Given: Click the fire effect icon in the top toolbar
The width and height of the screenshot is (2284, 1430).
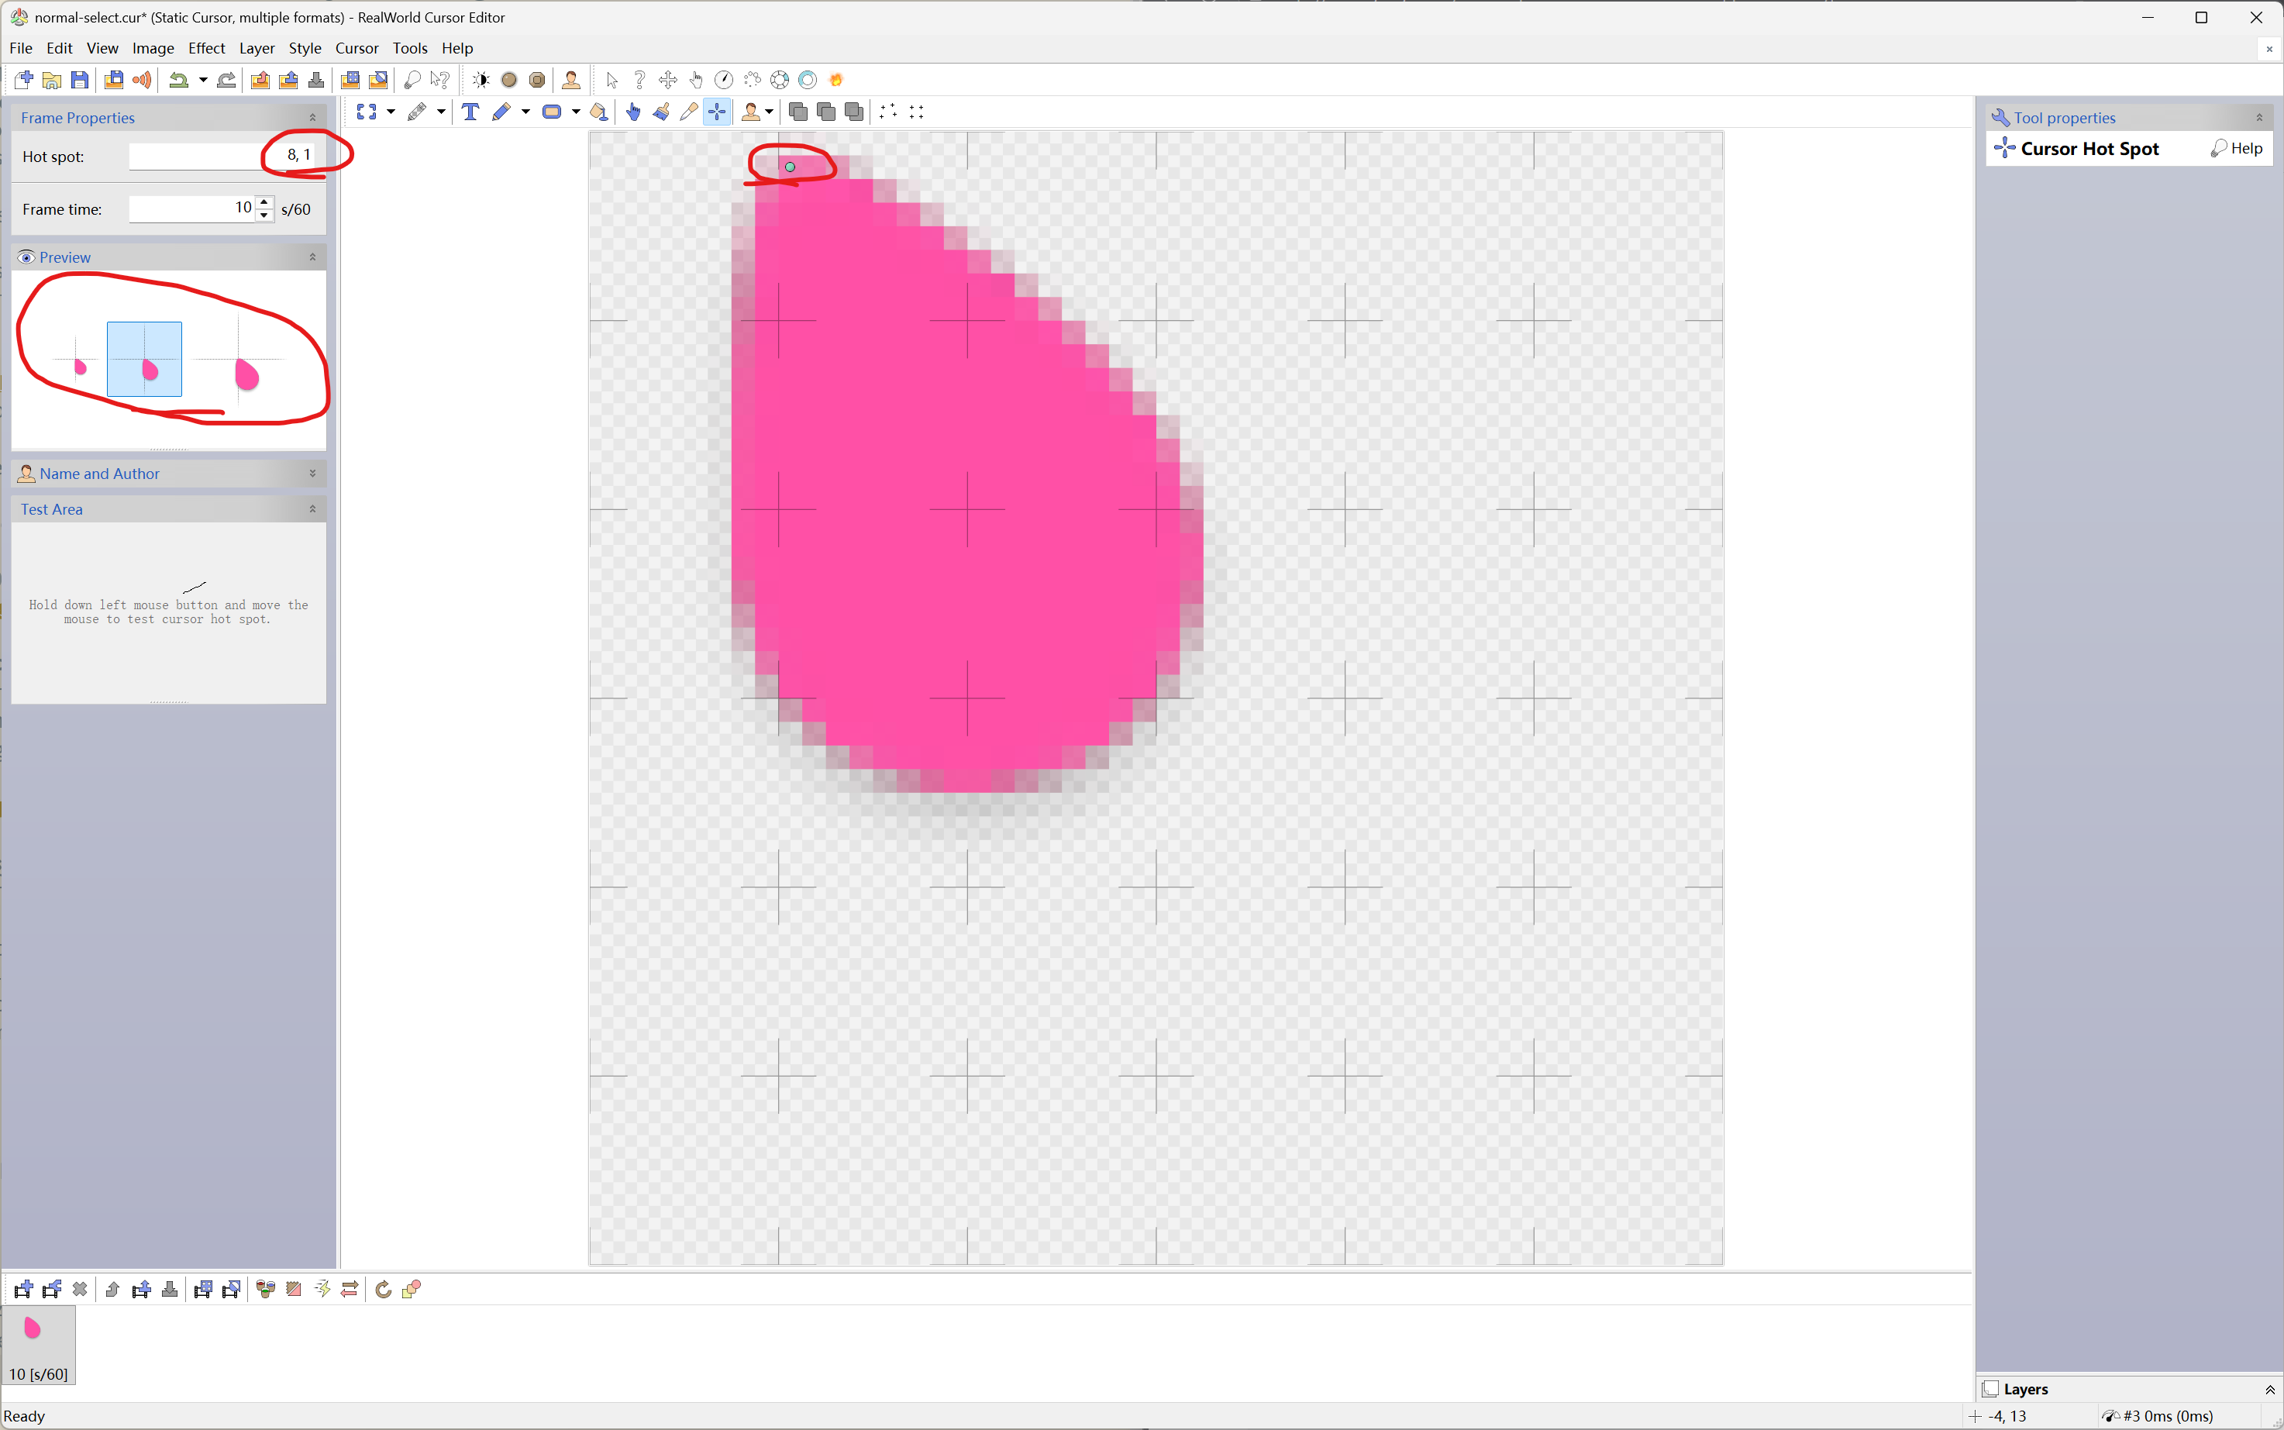Looking at the screenshot, I should click(836, 81).
